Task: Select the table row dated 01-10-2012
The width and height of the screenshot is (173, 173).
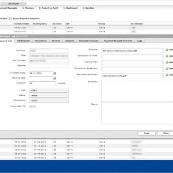Action: pyautogui.click(x=86, y=32)
